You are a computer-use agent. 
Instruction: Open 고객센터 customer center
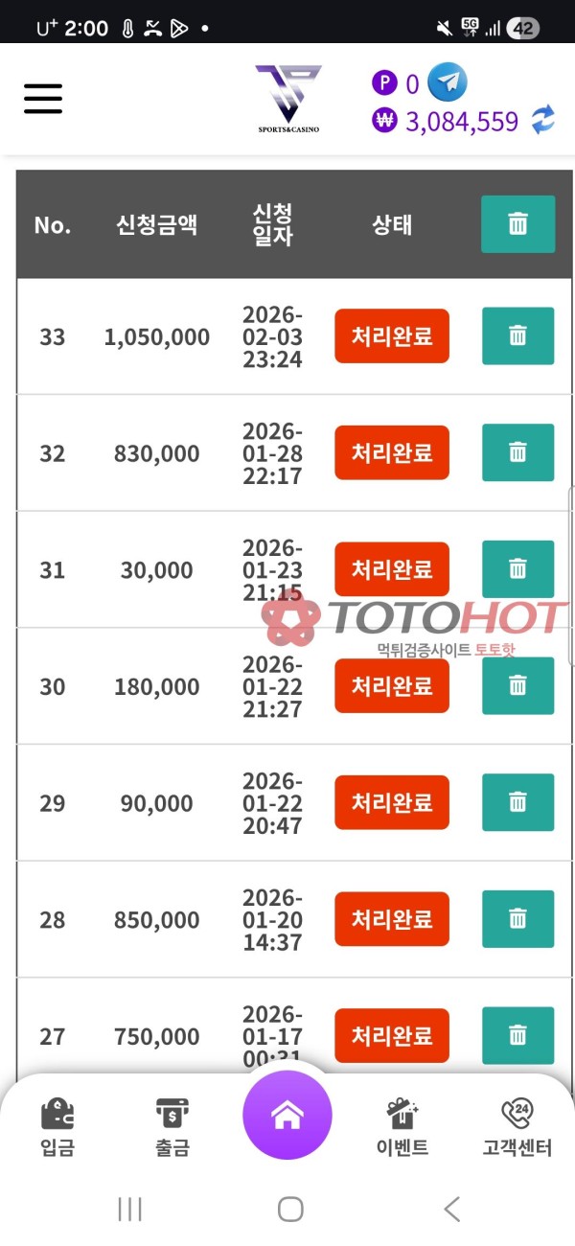(x=517, y=1127)
